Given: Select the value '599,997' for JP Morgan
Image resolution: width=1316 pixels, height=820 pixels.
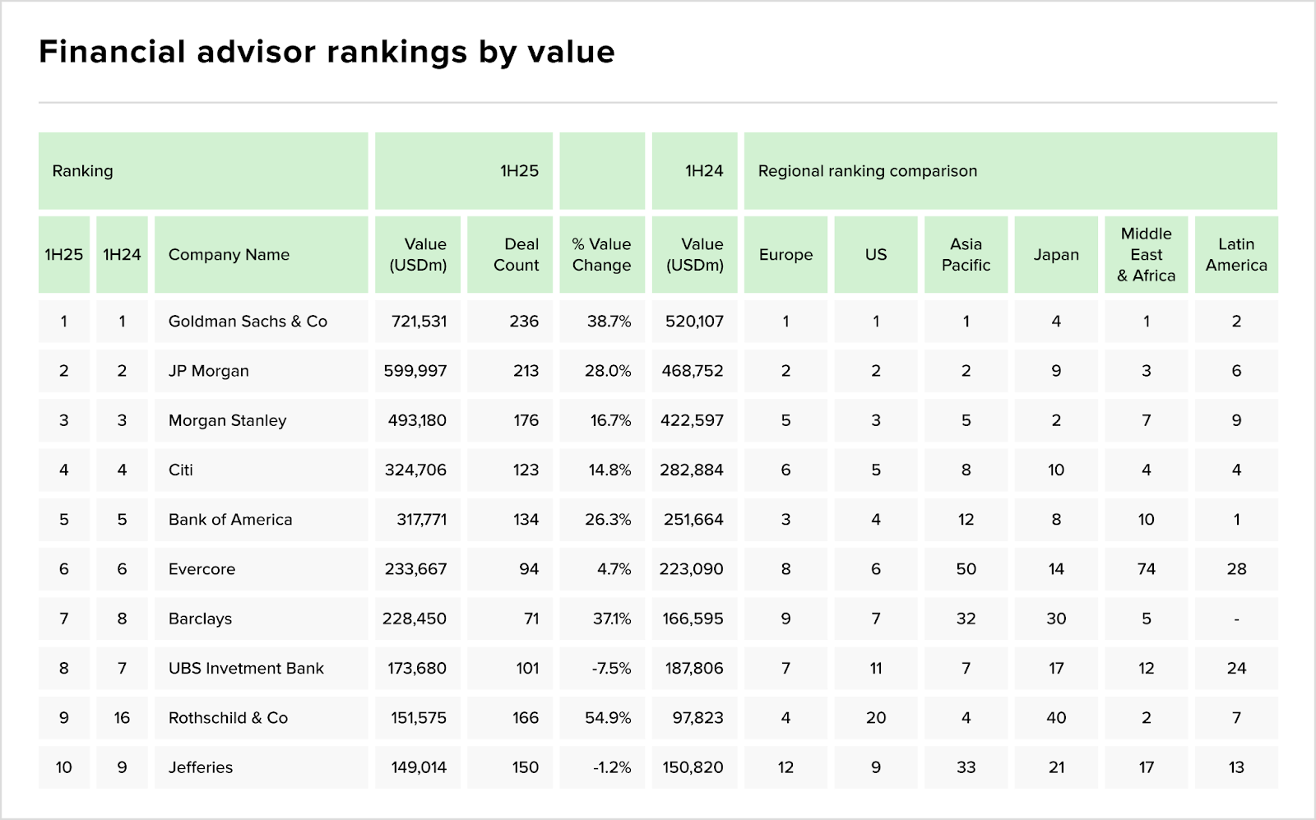Looking at the screenshot, I should 418,371.
